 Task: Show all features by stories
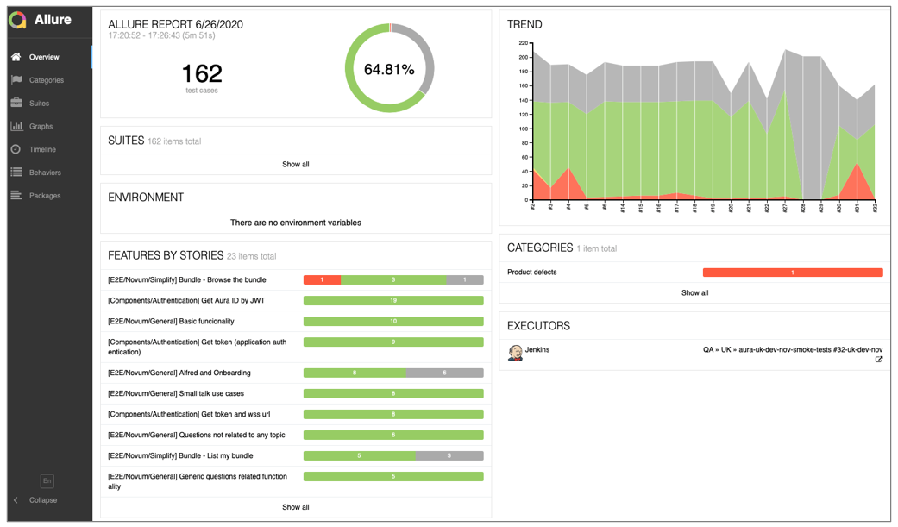coord(296,507)
